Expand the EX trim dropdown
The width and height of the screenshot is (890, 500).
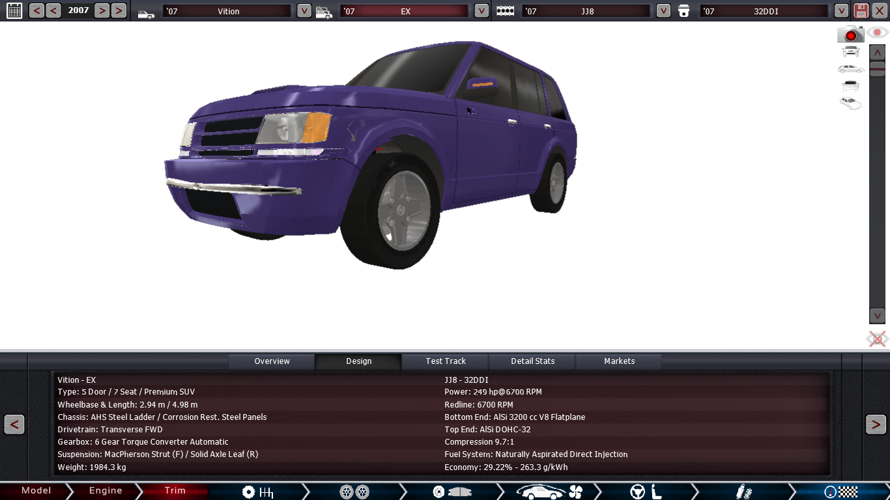[481, 11]
